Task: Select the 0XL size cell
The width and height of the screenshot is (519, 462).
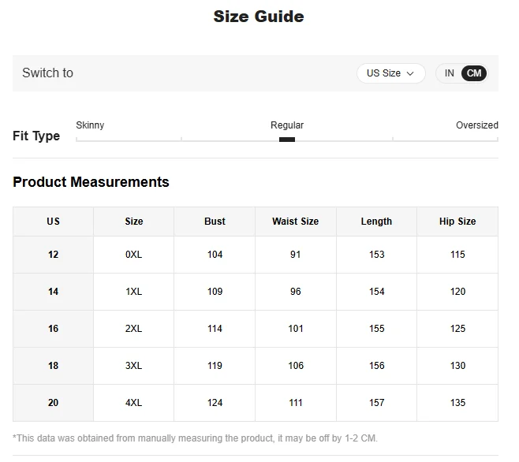Action: click(x=134, y=255)
